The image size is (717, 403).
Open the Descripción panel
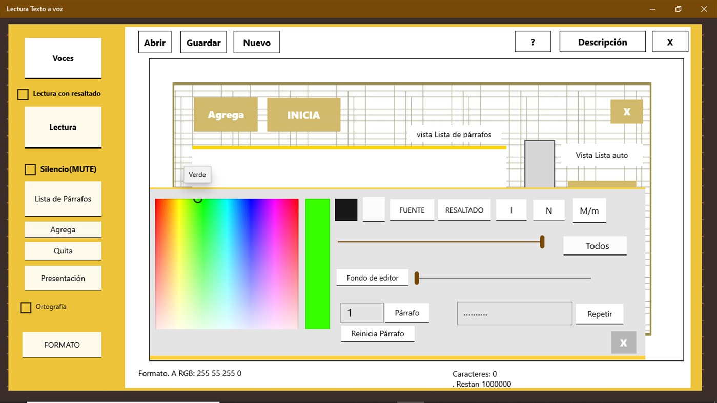tap(602, 41)
